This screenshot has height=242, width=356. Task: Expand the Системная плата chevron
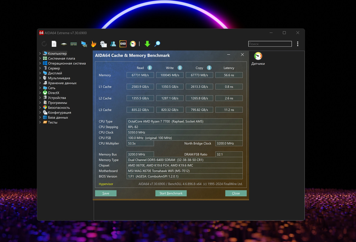pos(40,58)
